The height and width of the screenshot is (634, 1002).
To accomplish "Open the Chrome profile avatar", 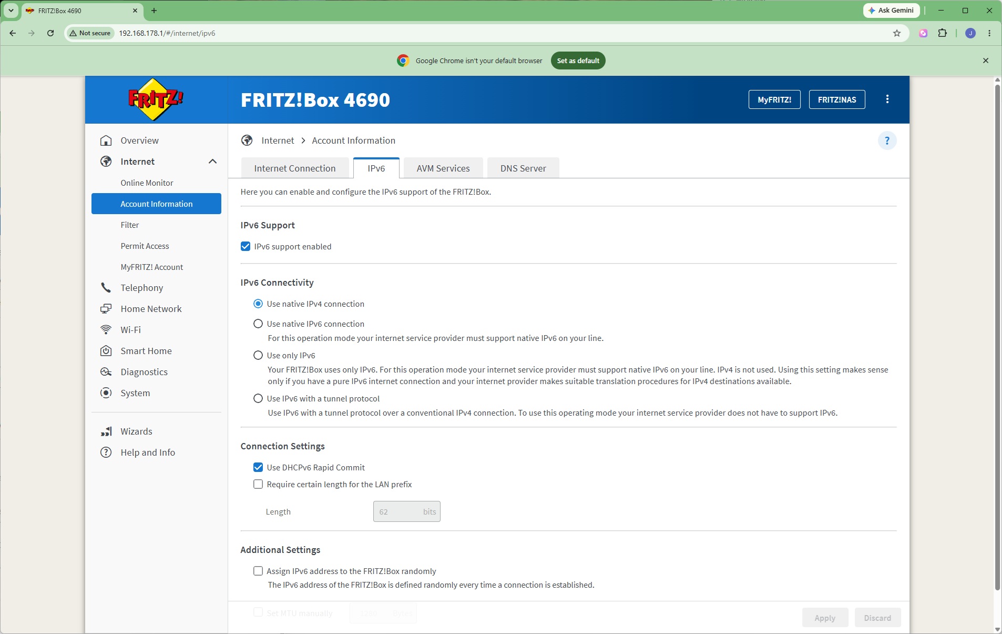I will [x=970, y=33].
